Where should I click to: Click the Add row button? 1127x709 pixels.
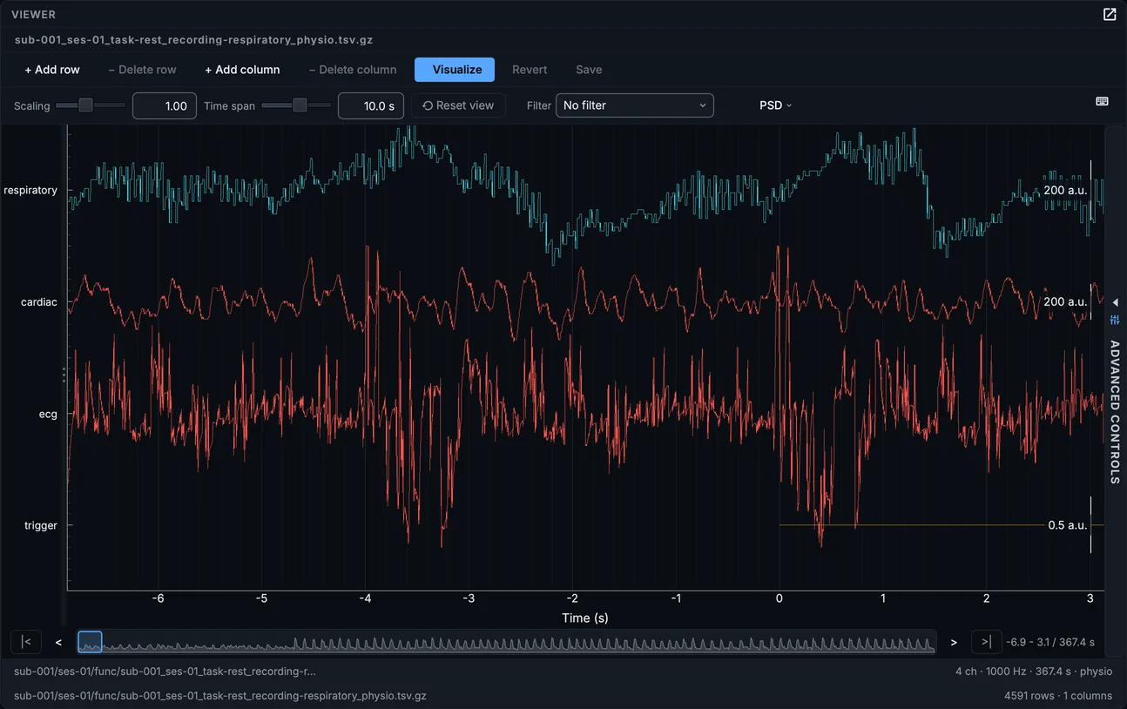coord(52,70)
